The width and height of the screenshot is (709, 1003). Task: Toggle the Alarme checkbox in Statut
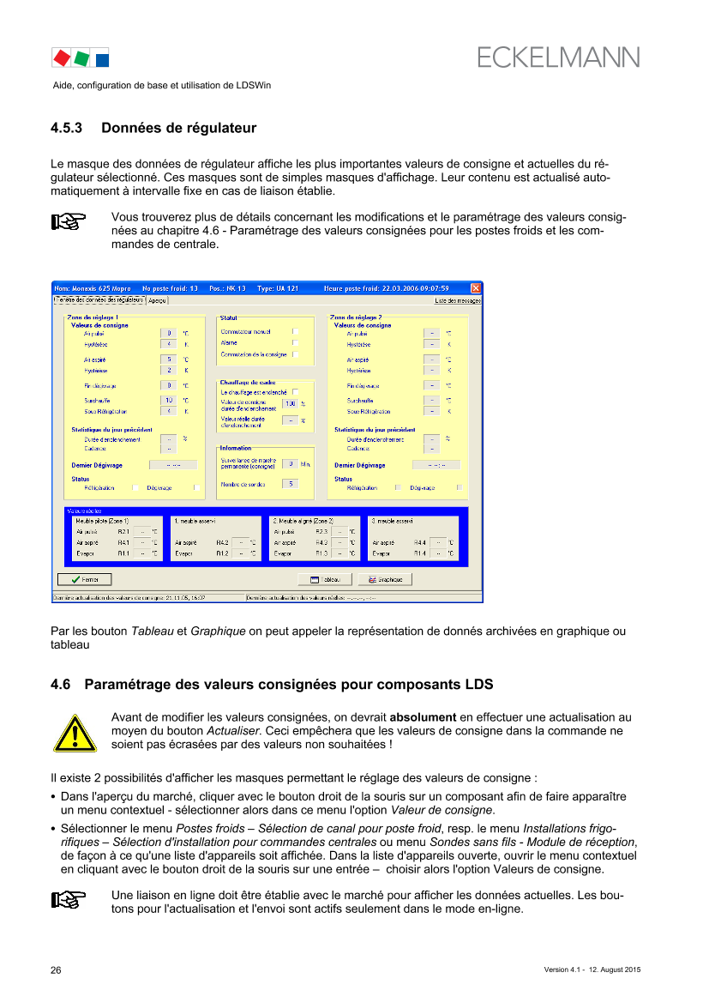295,342
